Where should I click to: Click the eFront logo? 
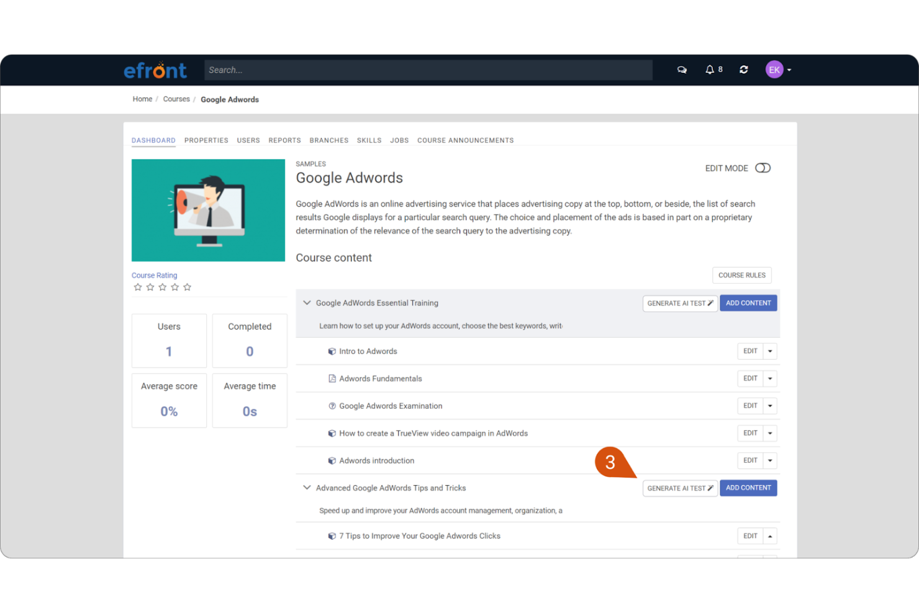pyautogui.click(x=155, y=70)
